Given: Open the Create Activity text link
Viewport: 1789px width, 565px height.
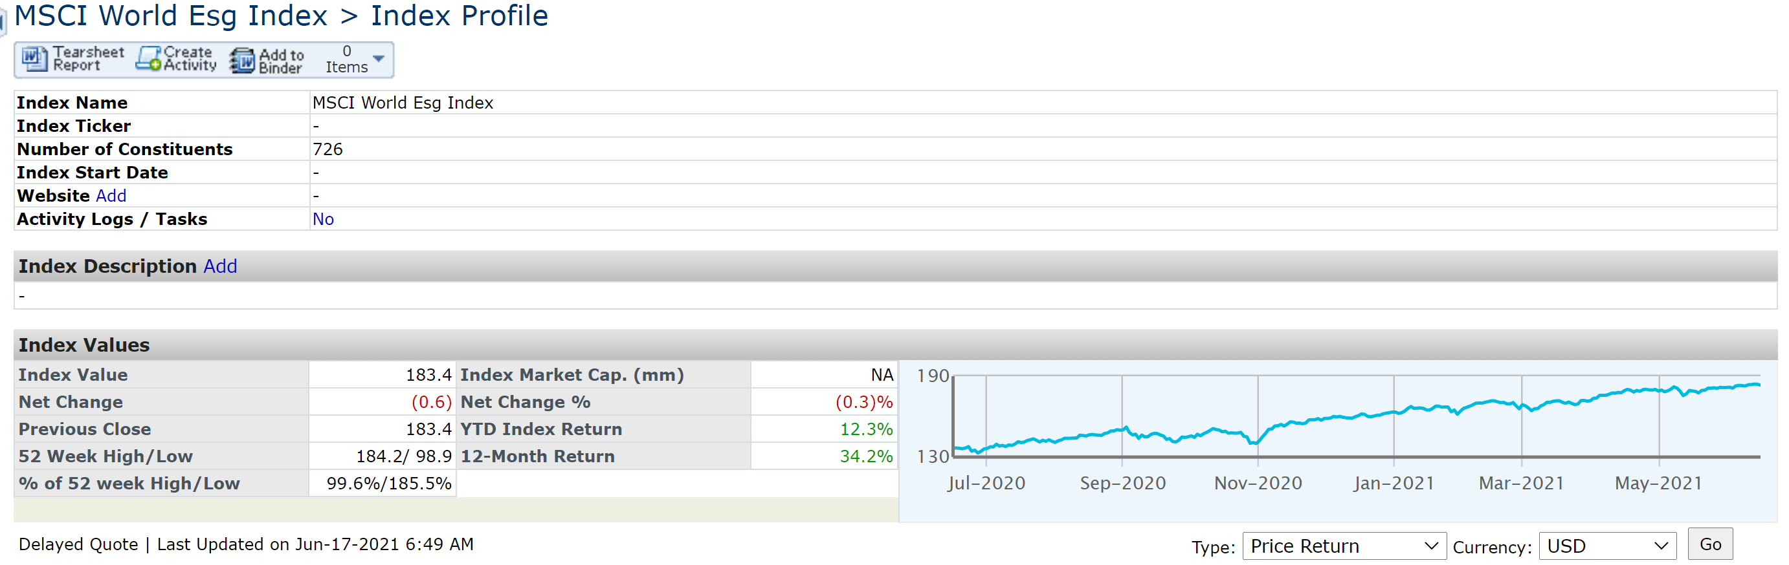Looking at the screenshot, I should 190,59.
